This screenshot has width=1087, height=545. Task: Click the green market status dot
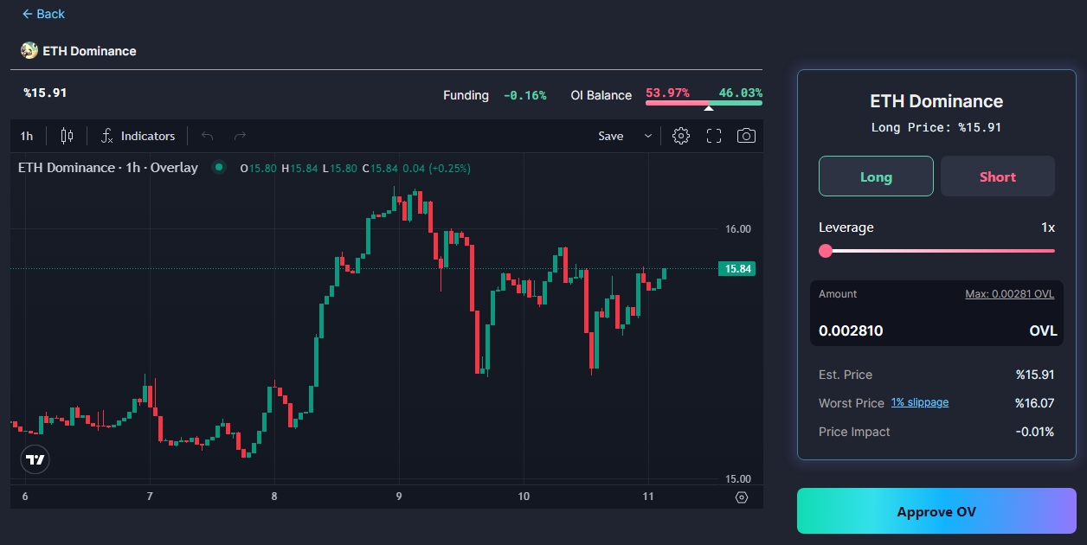click(x=219, y=167)
